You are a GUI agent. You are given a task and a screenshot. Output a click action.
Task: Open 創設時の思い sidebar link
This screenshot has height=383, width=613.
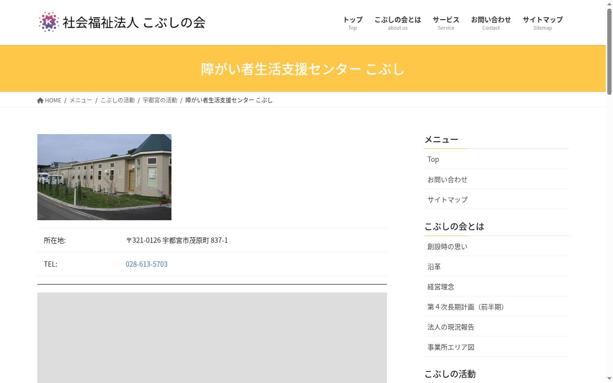tap(497, 246)
